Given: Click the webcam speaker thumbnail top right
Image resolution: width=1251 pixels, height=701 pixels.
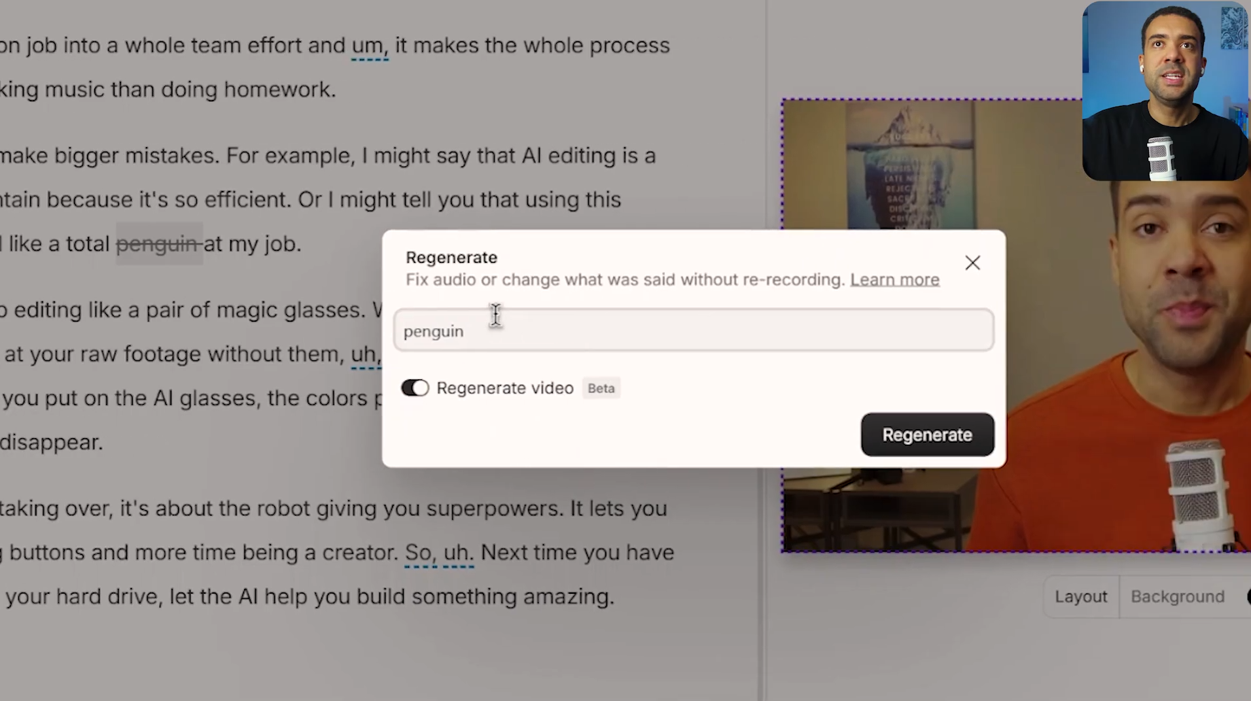Looking at the screenshot, I should click(x=1165, y=92).
